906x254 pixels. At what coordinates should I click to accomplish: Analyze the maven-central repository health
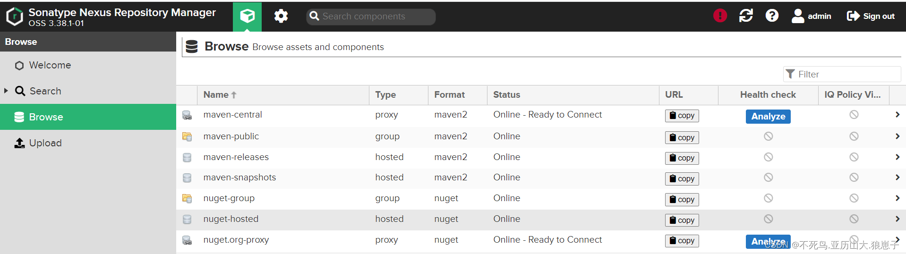[768, 117]
